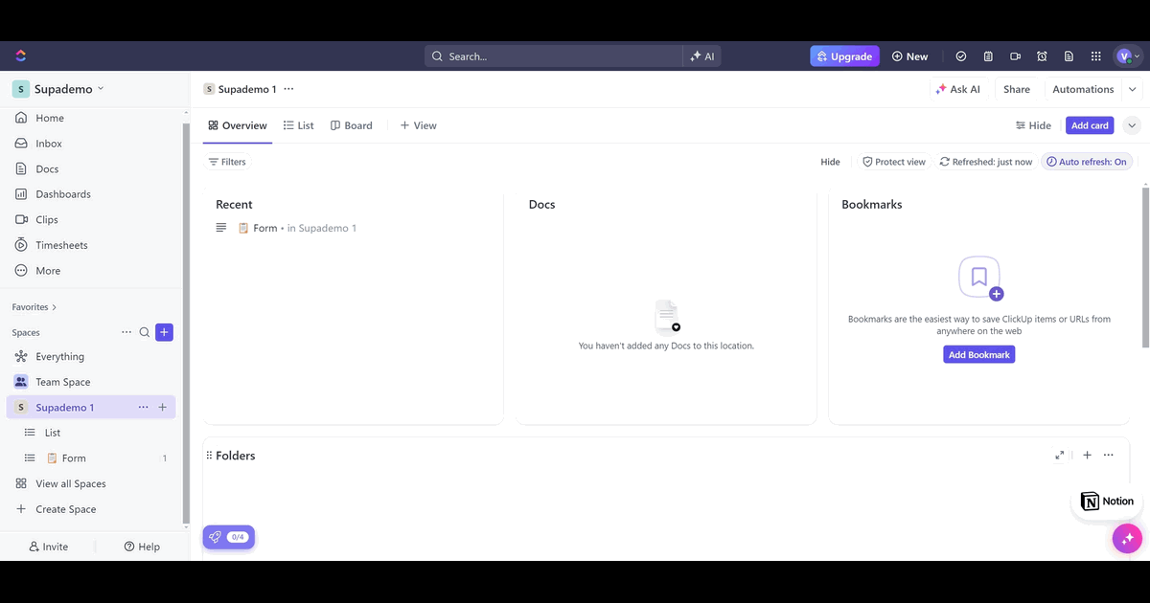Viewport: 1150px width, 603px height.
Task: Open the AI button beside the search bar
Action: pos(702,56)
